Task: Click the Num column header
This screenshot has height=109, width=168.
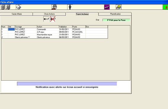Action: (x=5, y=27)
